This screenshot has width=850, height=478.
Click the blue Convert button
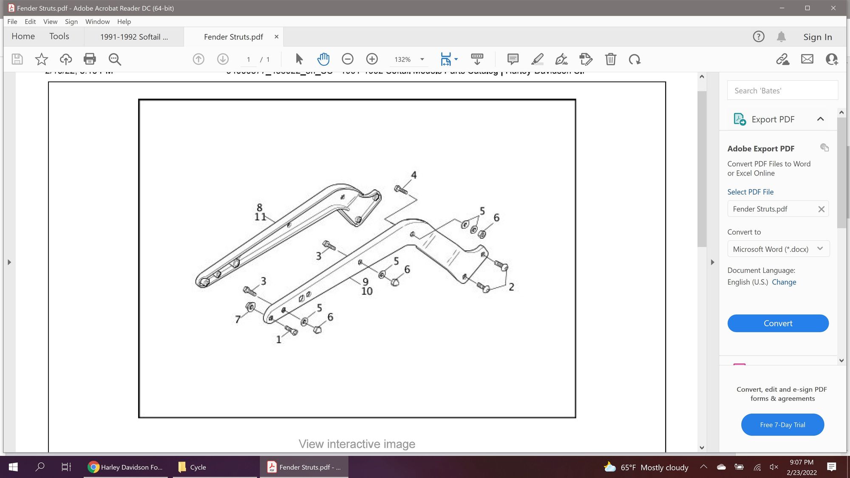(x=778, y=323)
